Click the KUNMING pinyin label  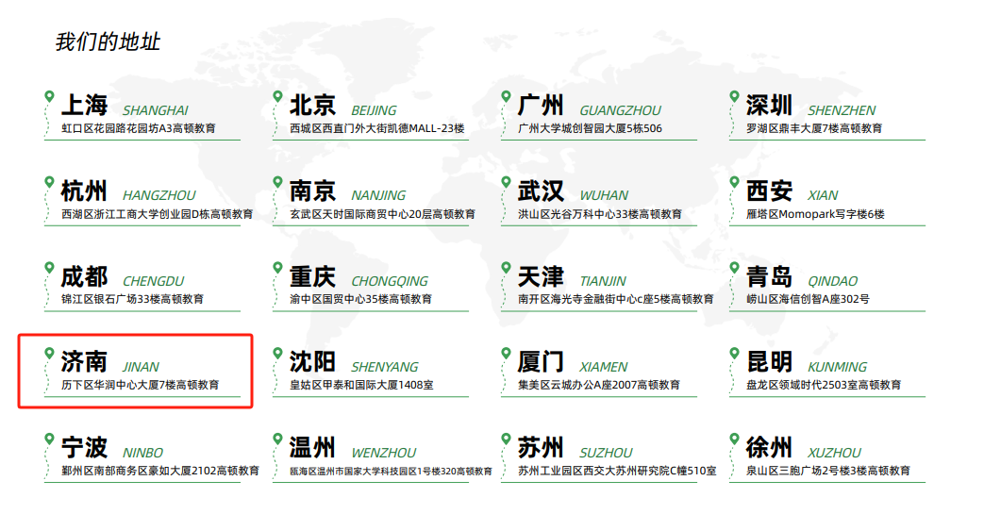coord(838,367)
